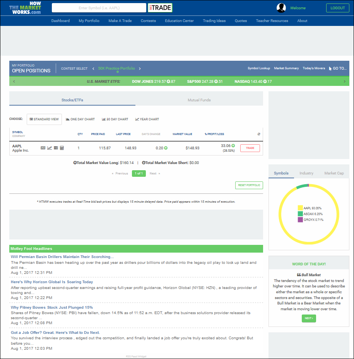Image resolution: width=354 pixels, height=359 pixels.
Task: Click the RESET PORTFOLIO button
Action: coord(249,185)
